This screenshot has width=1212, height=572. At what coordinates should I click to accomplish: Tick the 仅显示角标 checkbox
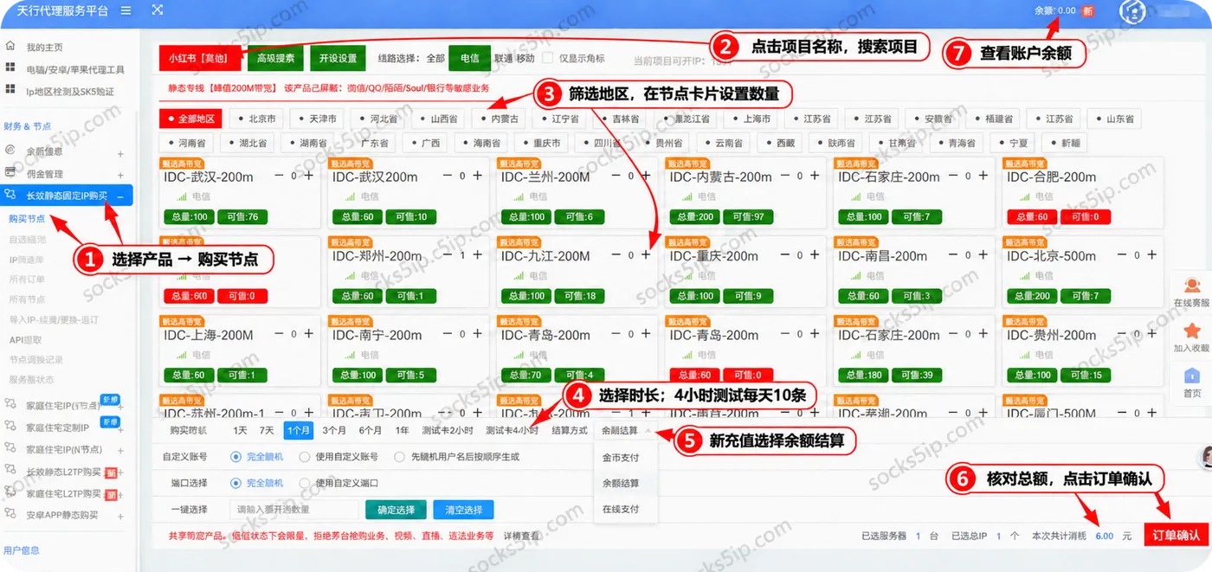click(x=548, y=58)
